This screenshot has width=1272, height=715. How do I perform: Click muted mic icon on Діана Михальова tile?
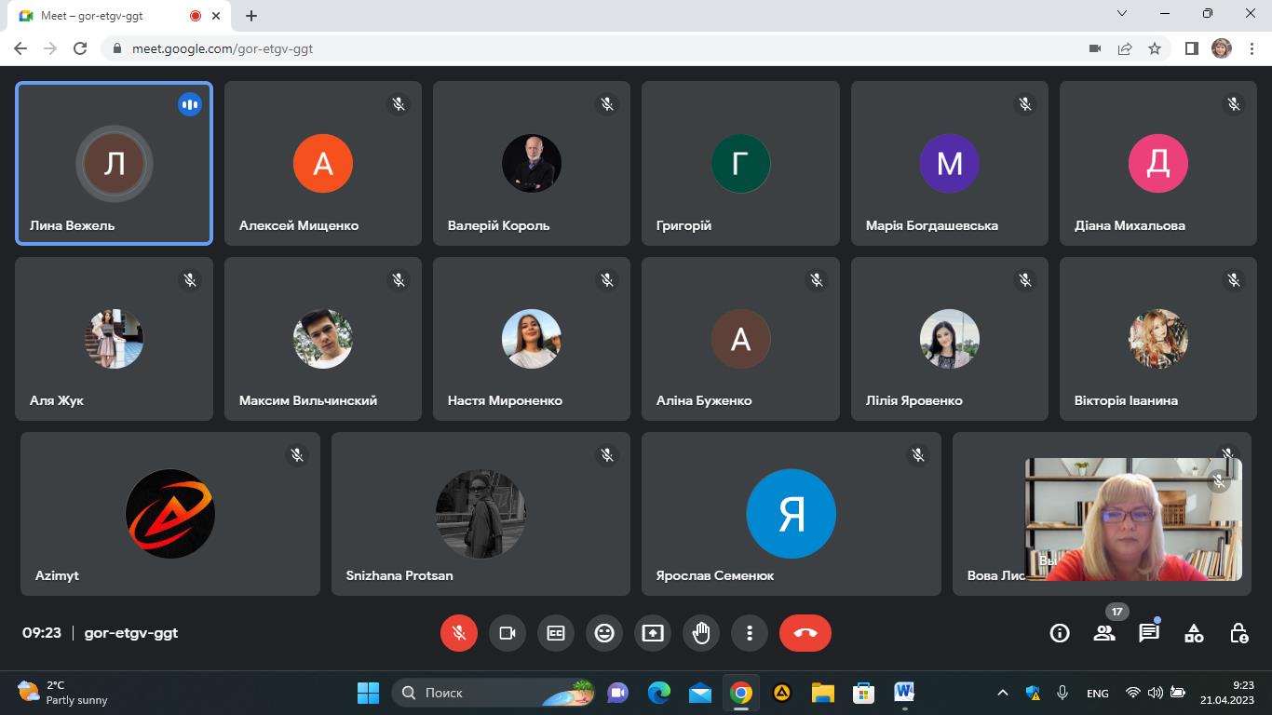pos(1234,104)
